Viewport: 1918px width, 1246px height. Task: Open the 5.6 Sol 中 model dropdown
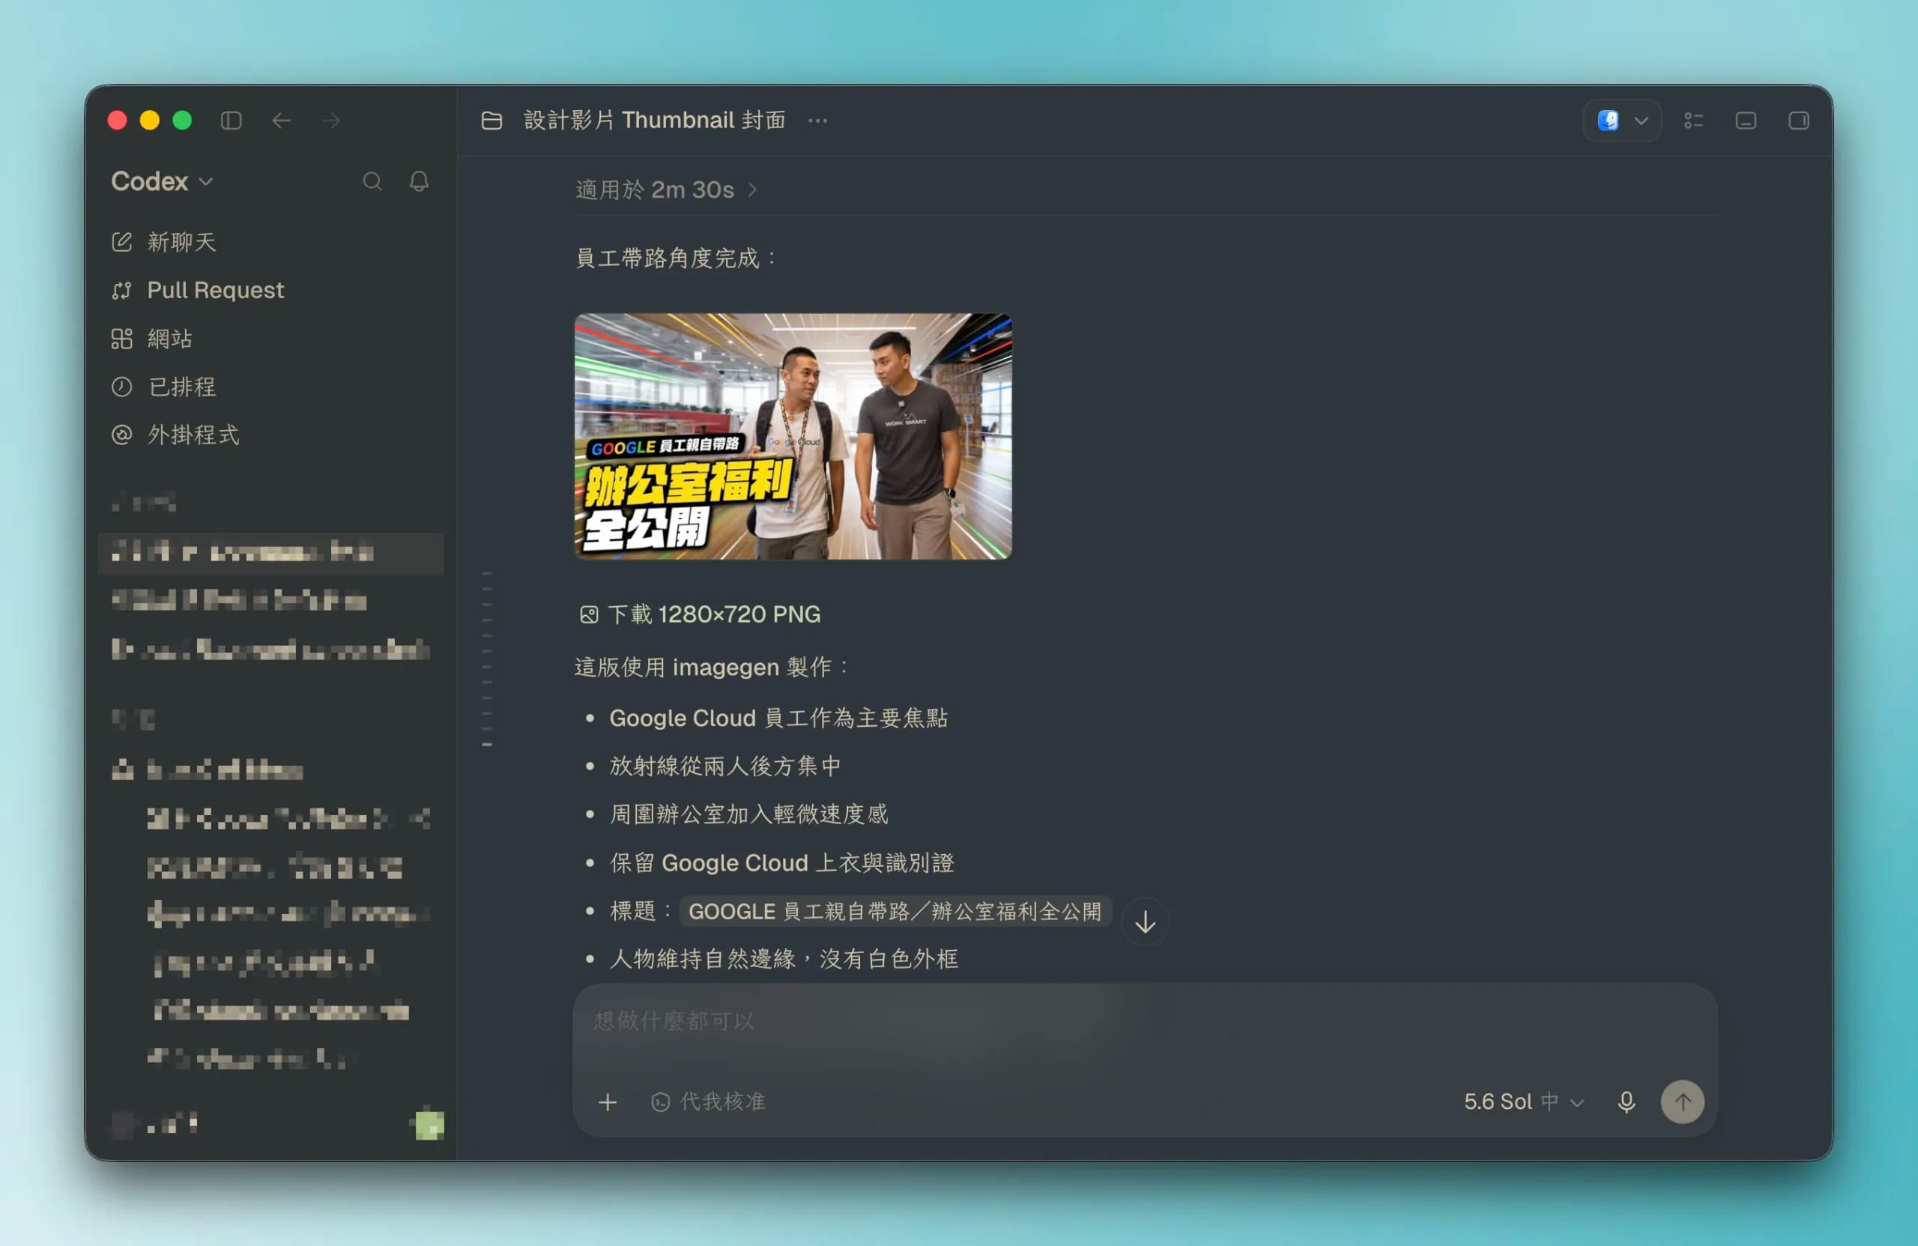coord(1524,1103)
